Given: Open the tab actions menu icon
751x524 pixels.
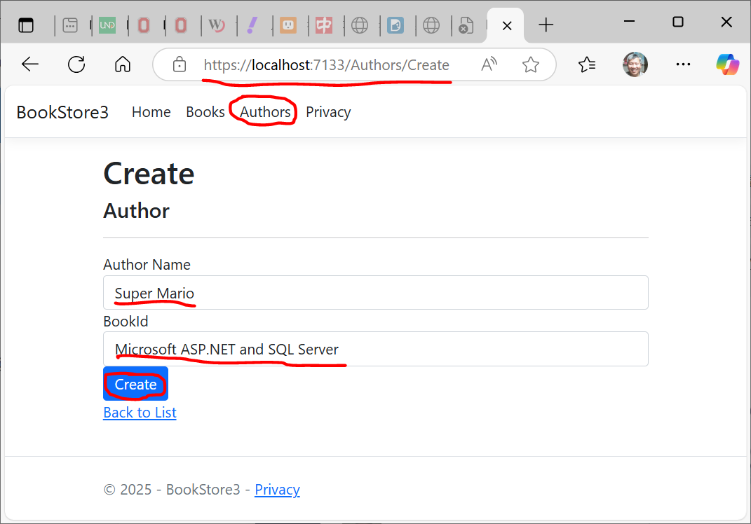Looking at the screenshot, I should coord(26,25).
